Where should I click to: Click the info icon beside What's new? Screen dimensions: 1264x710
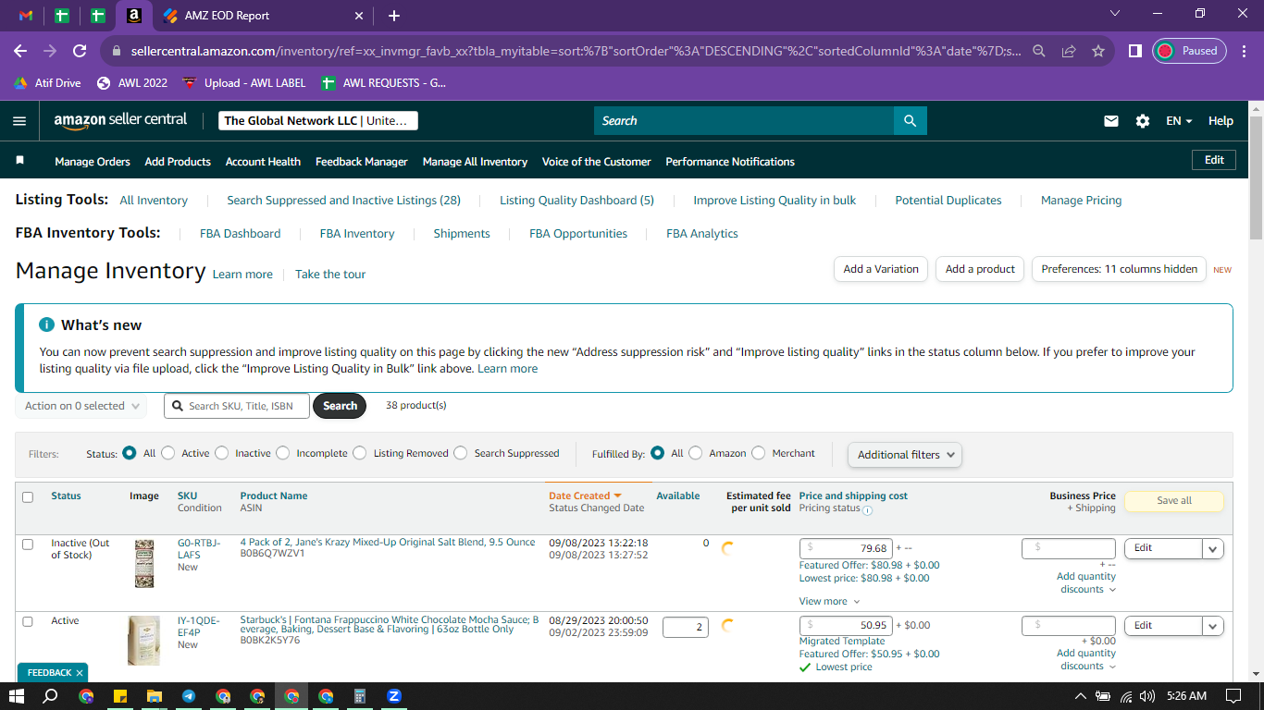(x=46, y=324)
